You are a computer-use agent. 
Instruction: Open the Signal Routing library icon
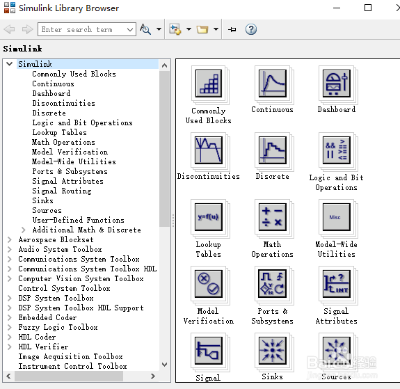209,351
